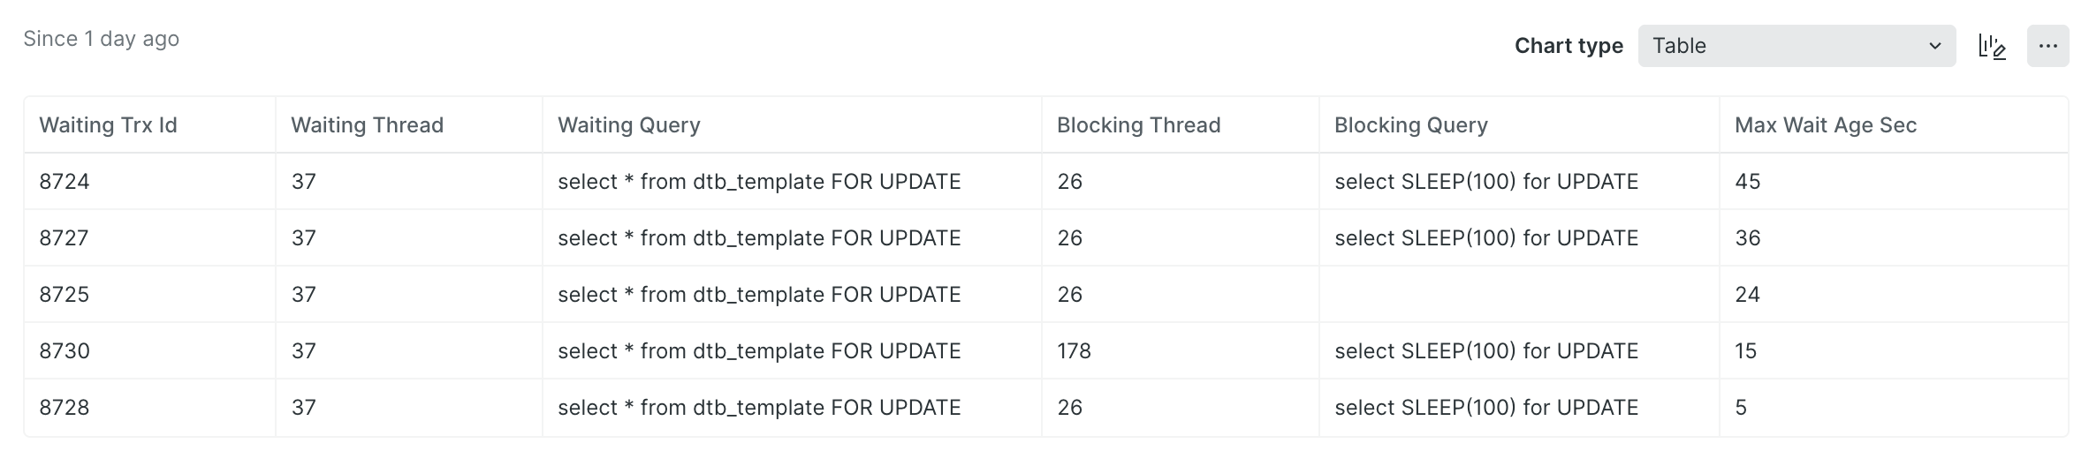
Task: Open the chart customization pencil icon
Action: (x=1992, y=47)
